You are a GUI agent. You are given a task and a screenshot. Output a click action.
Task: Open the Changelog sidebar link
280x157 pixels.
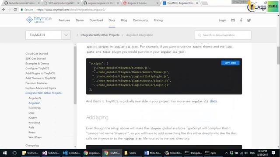click(32, 145)
